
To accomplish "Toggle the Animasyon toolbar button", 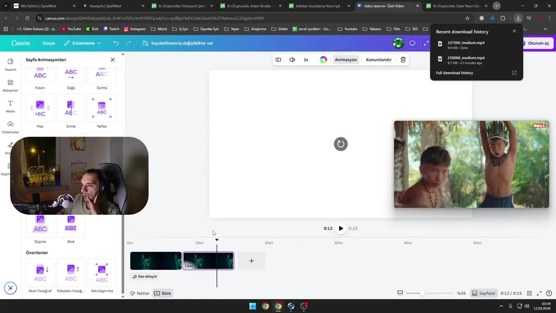I will [x=346, y=60].
